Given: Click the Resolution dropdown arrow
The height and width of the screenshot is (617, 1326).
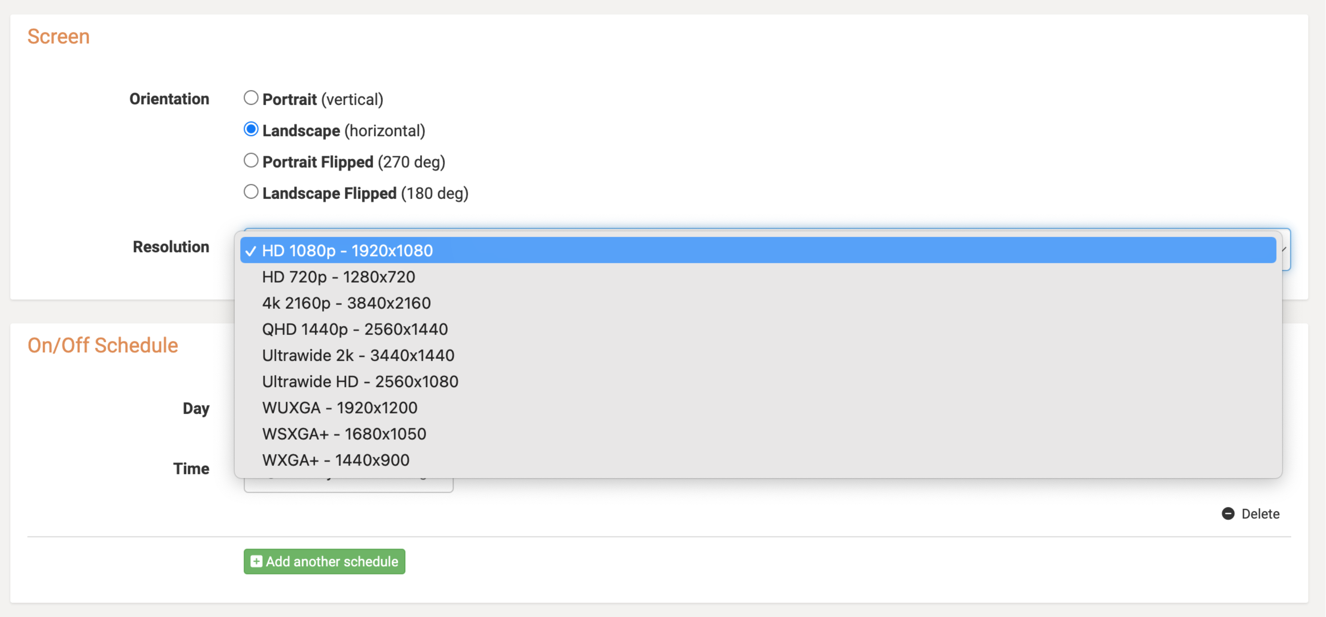Looking at the screenshot, I should click(1285, 250).
